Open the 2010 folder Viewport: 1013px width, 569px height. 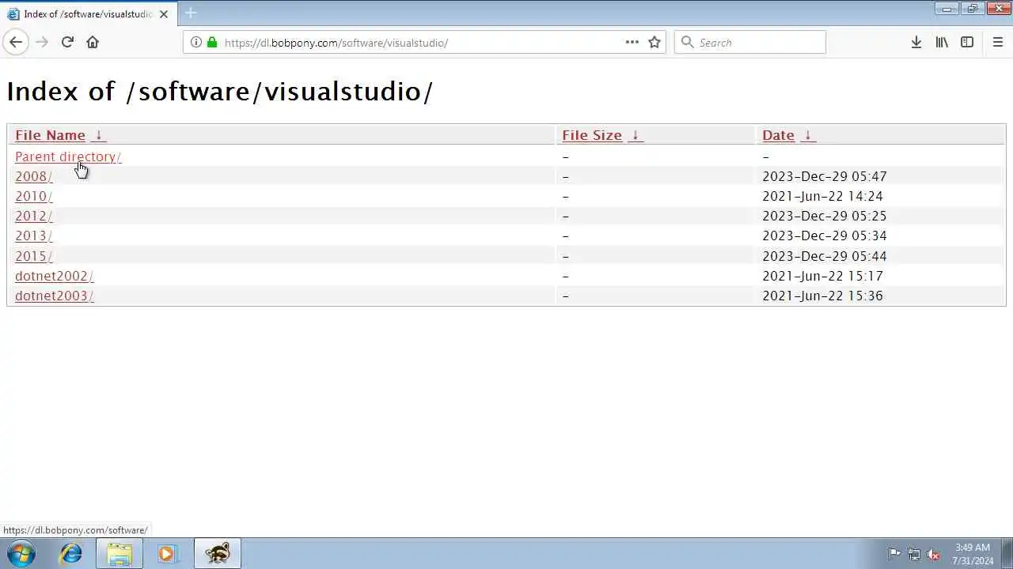click(33, 196)
